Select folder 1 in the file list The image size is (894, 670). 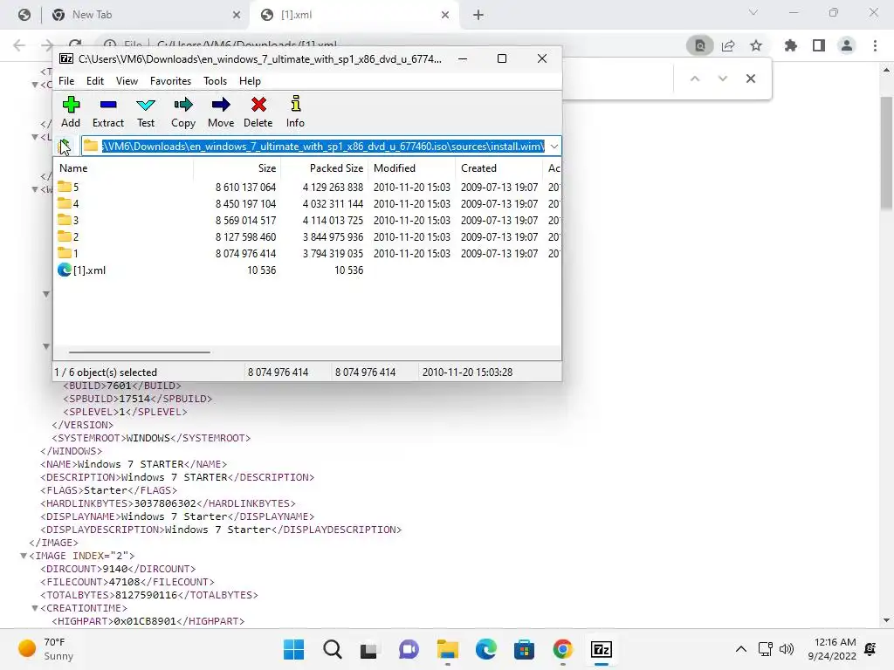[x=68, y=253]
